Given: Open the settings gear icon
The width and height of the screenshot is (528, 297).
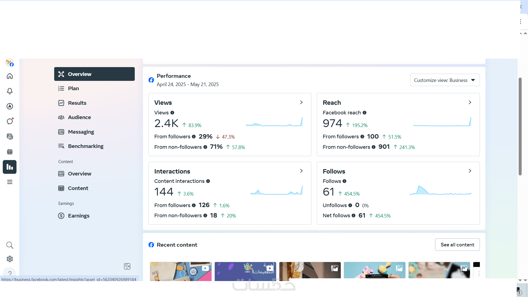Looking at the screenshot, I should [x=10, y=259].
